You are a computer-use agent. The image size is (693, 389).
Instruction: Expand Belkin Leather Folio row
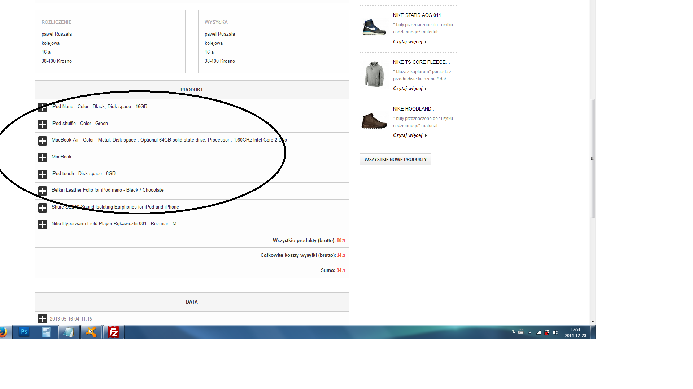(x=43, y=191)
